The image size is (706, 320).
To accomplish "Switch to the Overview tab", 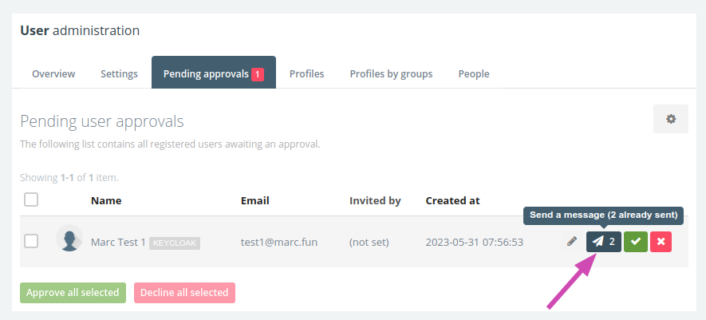I will pos(53,73).
